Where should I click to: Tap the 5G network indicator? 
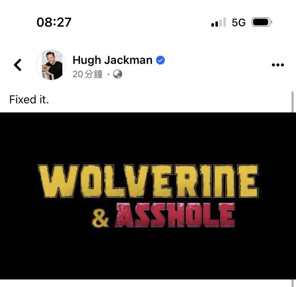pos(239,23)
